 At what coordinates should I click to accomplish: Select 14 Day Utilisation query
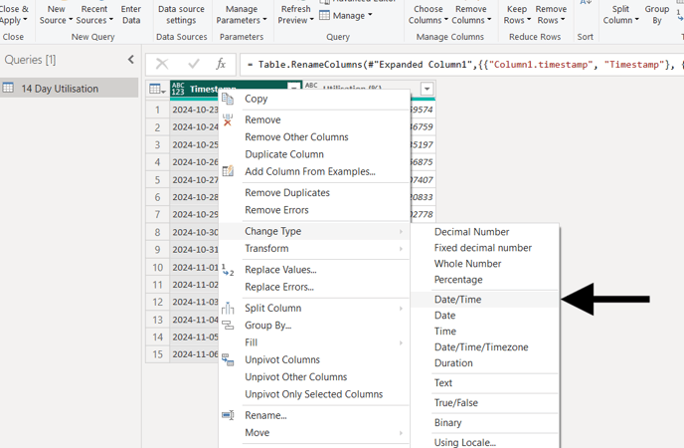[x=69, y=89]
